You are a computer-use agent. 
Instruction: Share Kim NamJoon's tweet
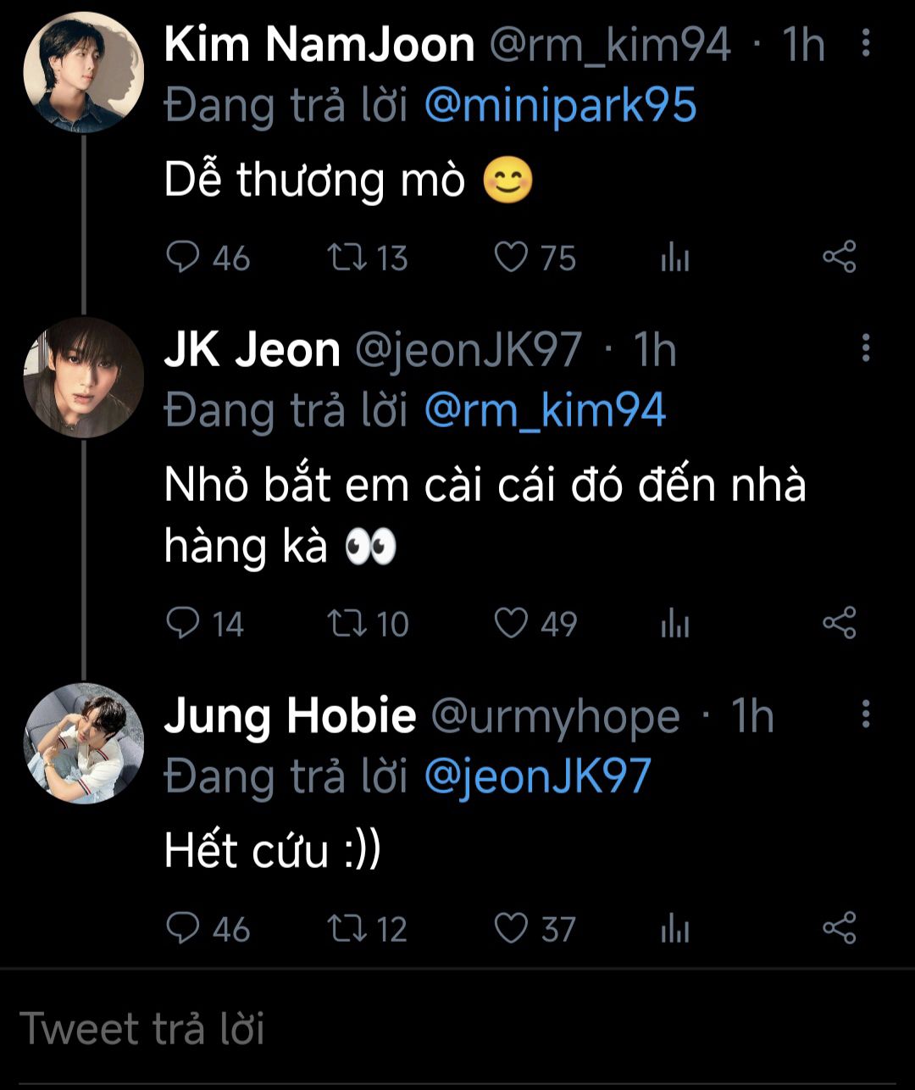pos(840,257)
